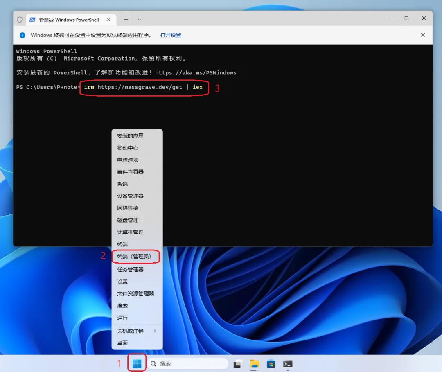Click the magnifier icon in taskbar search
This screenshot has width=442, height=372.
[153, 364]
